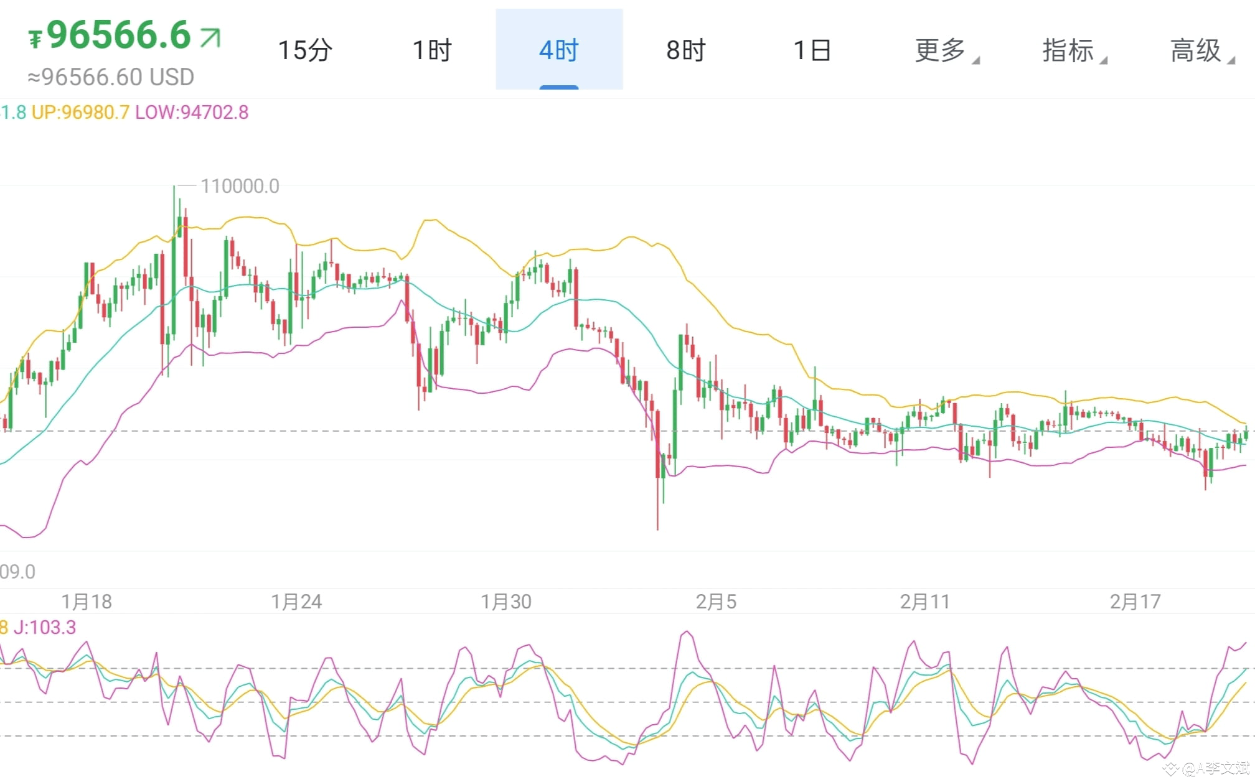Click the 2月17 date label

(x=1135, y=602)
